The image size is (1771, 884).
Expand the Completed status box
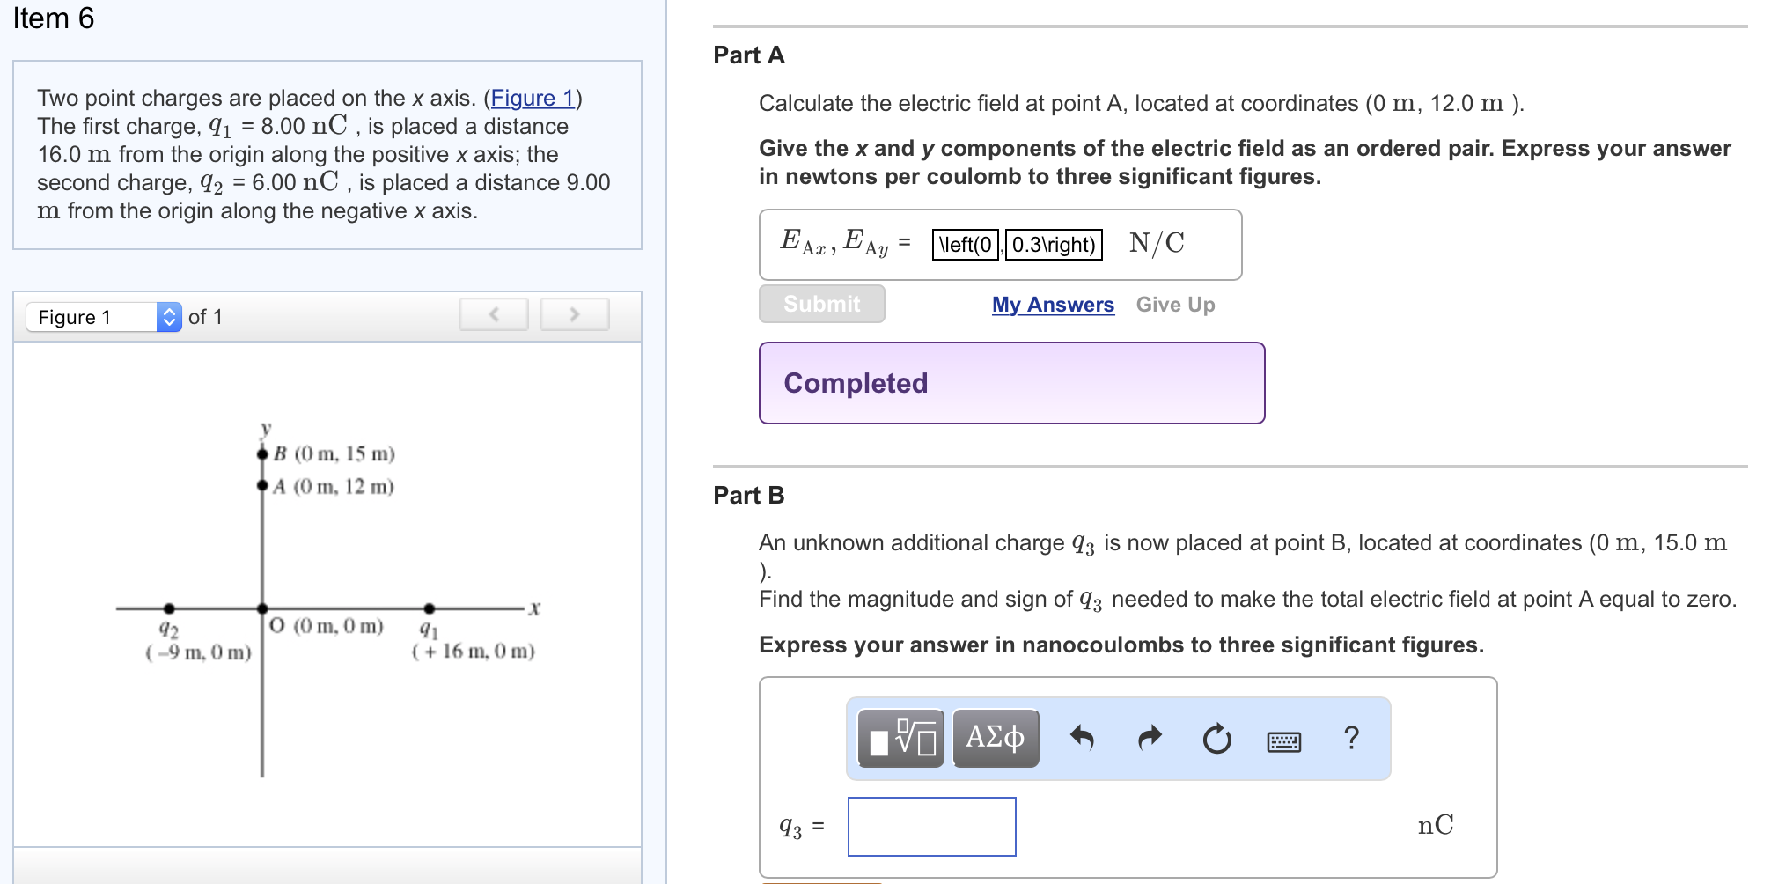pos(1010,383)
